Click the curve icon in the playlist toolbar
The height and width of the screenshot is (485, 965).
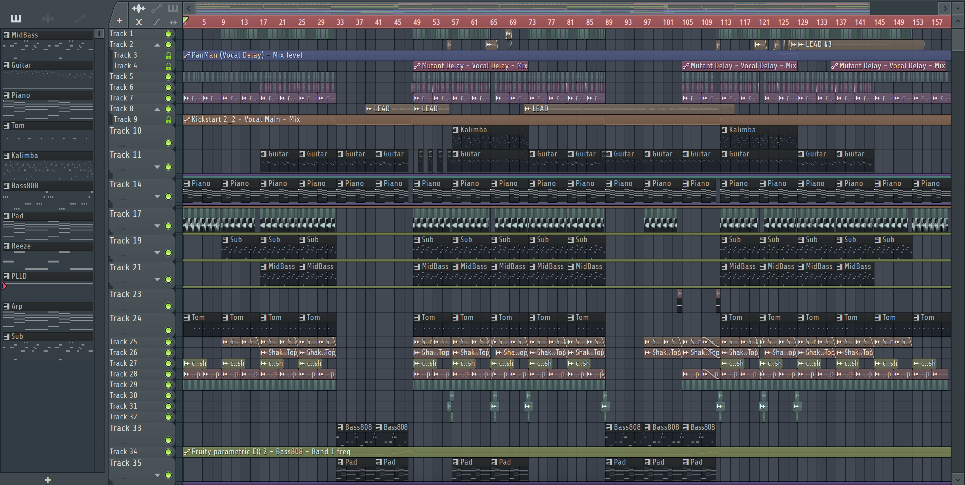[156, 22]
